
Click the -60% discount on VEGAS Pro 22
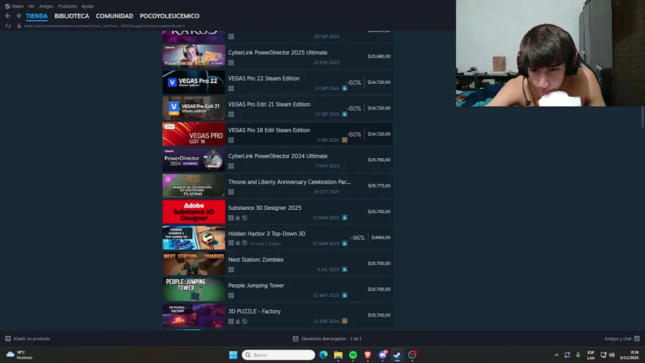coord(354,82)
